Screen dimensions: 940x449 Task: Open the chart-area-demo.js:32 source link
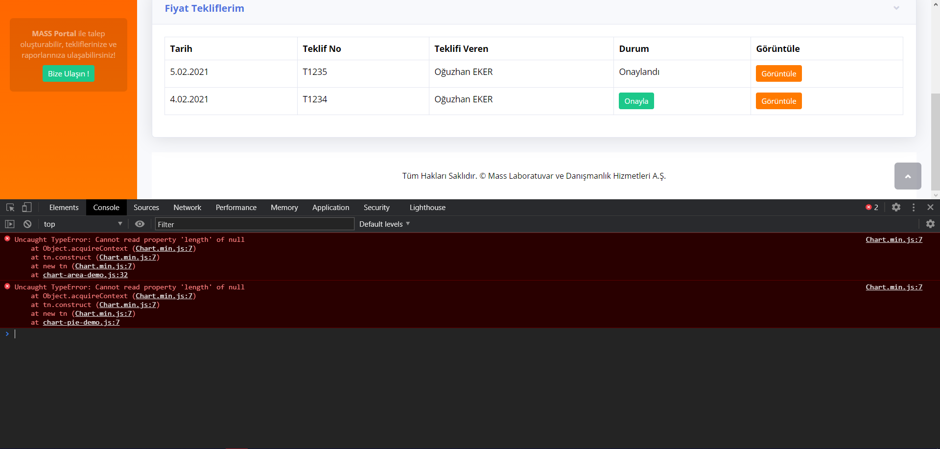[85, 275]
